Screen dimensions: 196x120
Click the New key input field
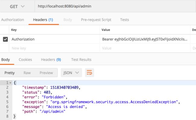coord(55,48)
